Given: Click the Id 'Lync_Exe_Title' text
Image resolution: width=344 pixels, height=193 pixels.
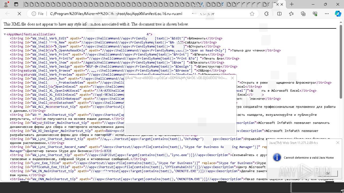Looking at the screenshot, I should pyautogui.click(x=46, y=163).
